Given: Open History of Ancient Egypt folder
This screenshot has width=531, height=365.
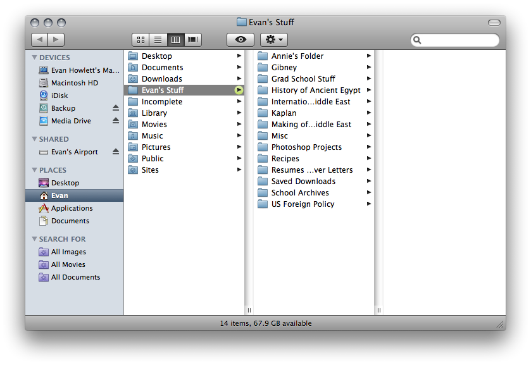Looking at the screenshot, I should point(314,90).
